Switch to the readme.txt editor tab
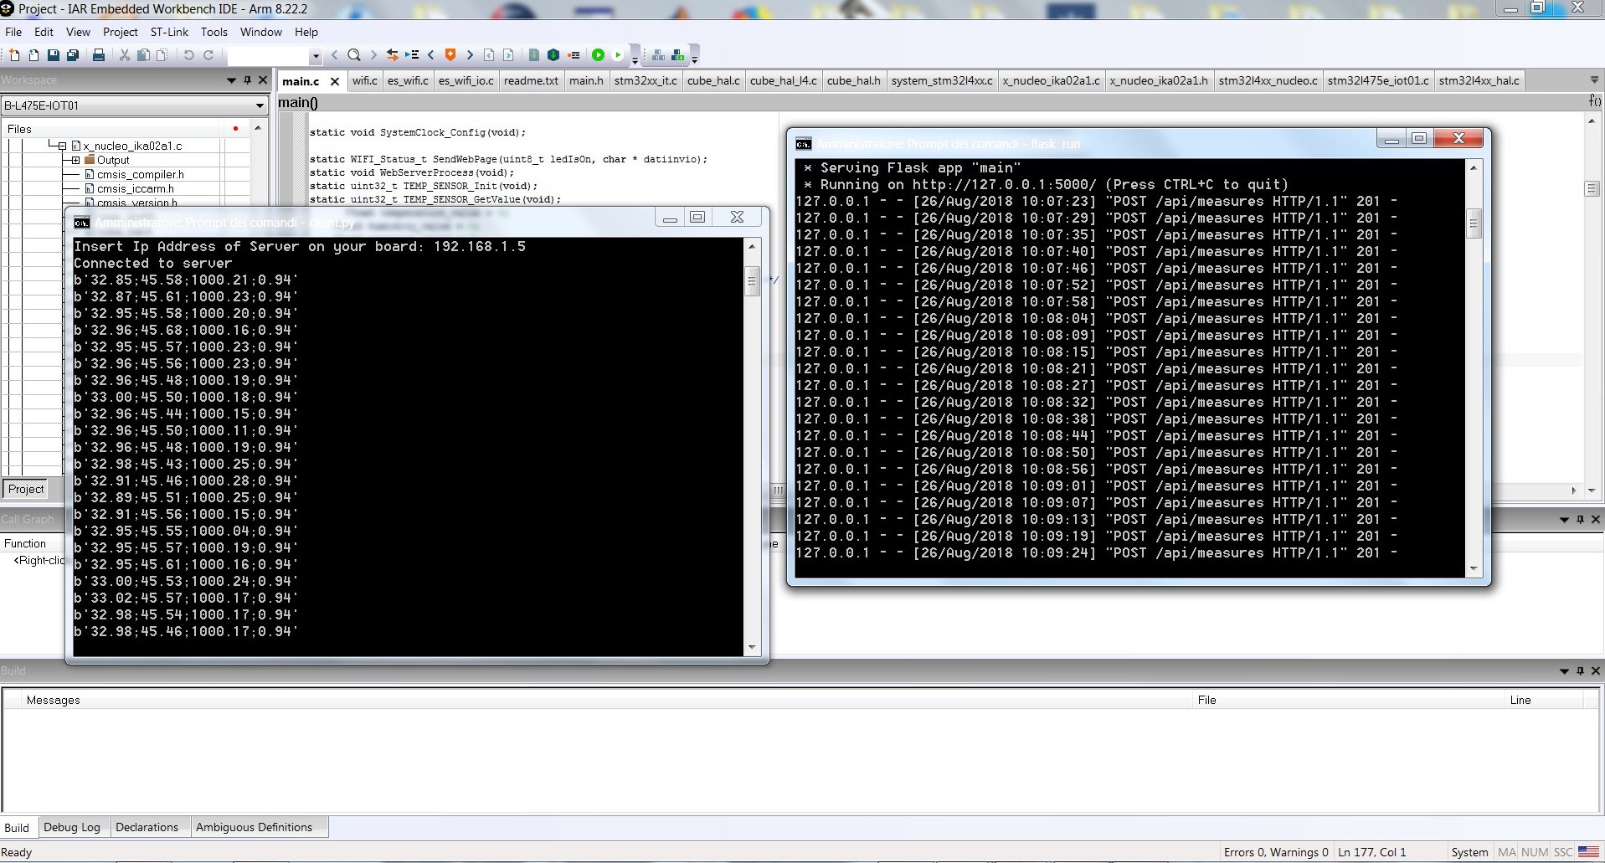Image resolution: width=1605 pixels, height=863 pixels. (x=531, y=80)
